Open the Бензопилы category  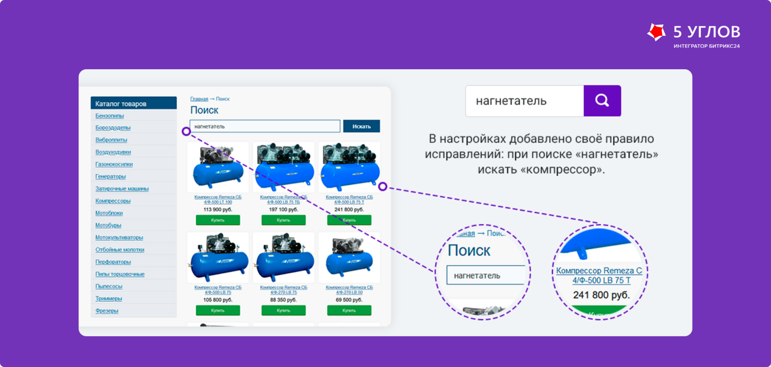coord(110,116)
